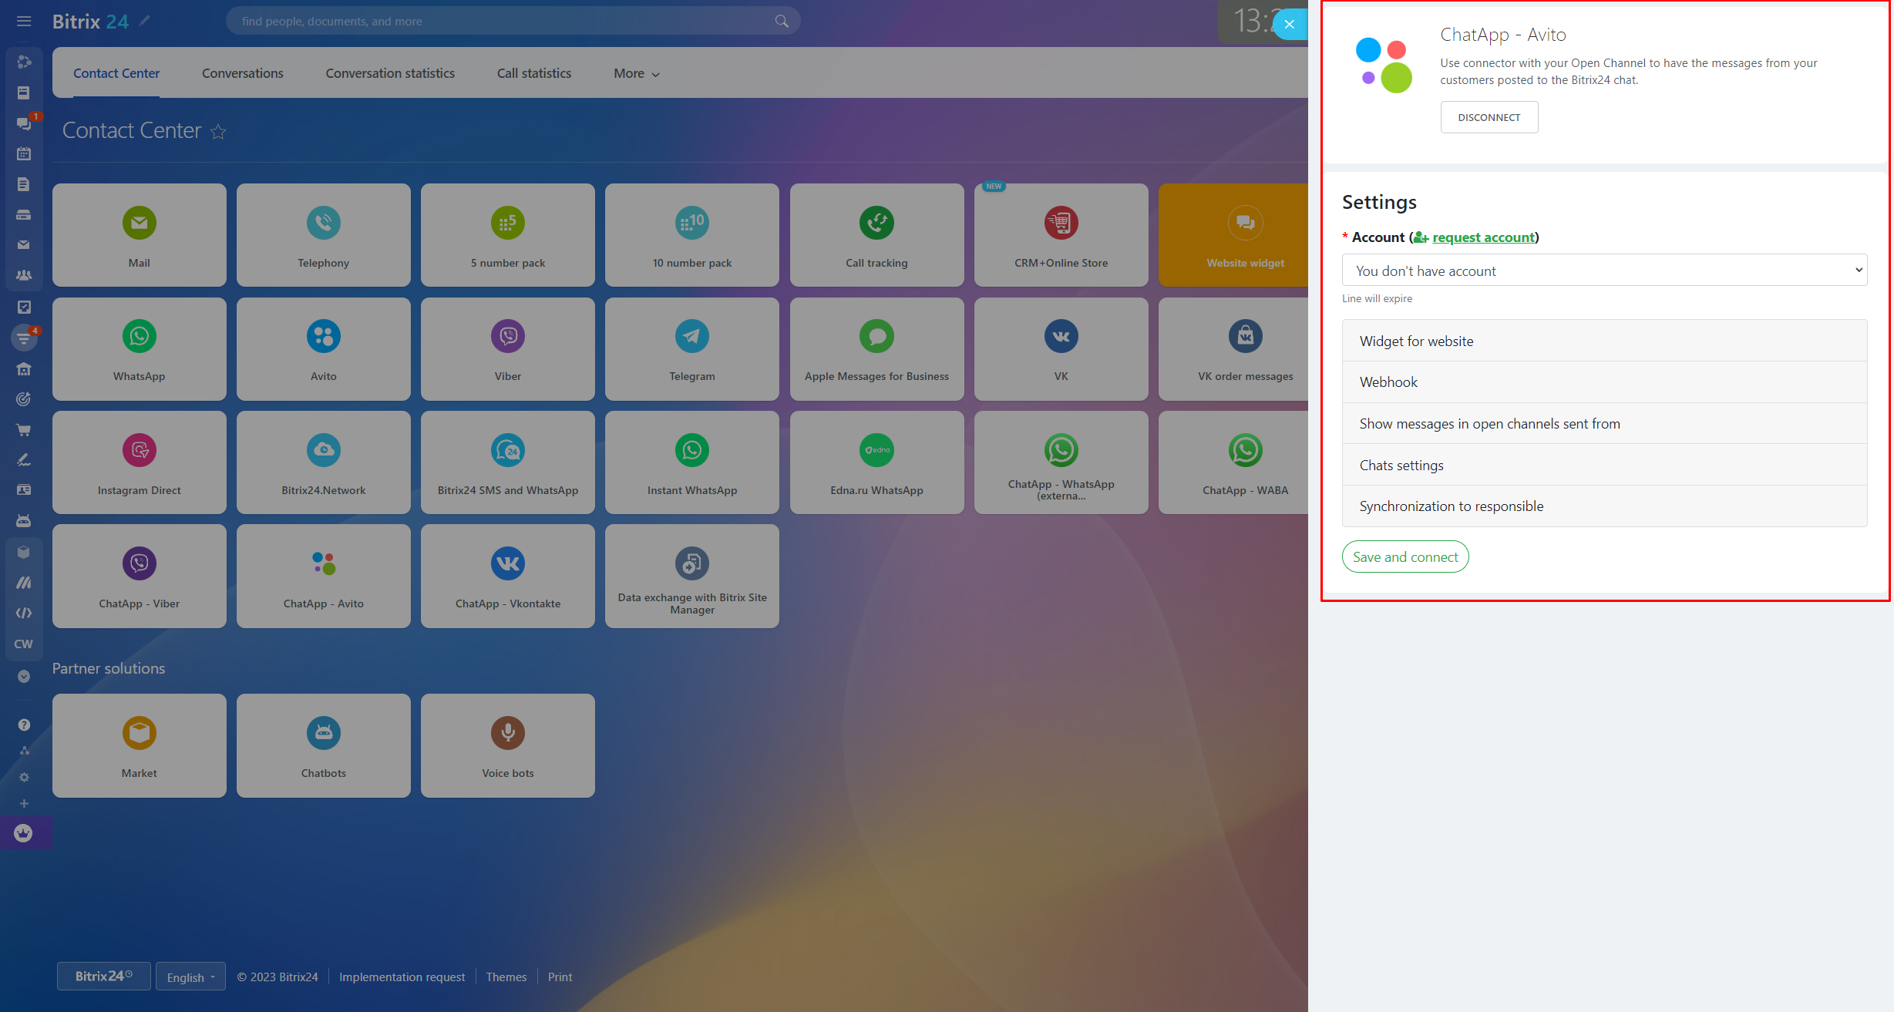Click the request account link

(1482, 237)
